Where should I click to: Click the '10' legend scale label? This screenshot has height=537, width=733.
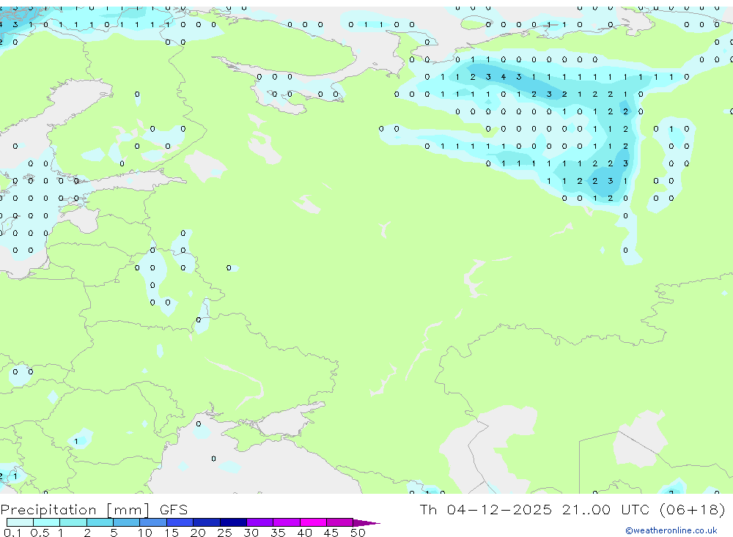[x=145, y=533]
